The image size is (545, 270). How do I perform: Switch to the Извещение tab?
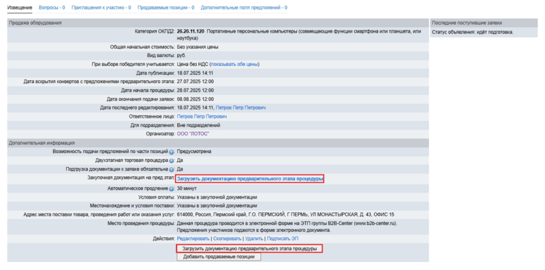(x=20, y=7)
